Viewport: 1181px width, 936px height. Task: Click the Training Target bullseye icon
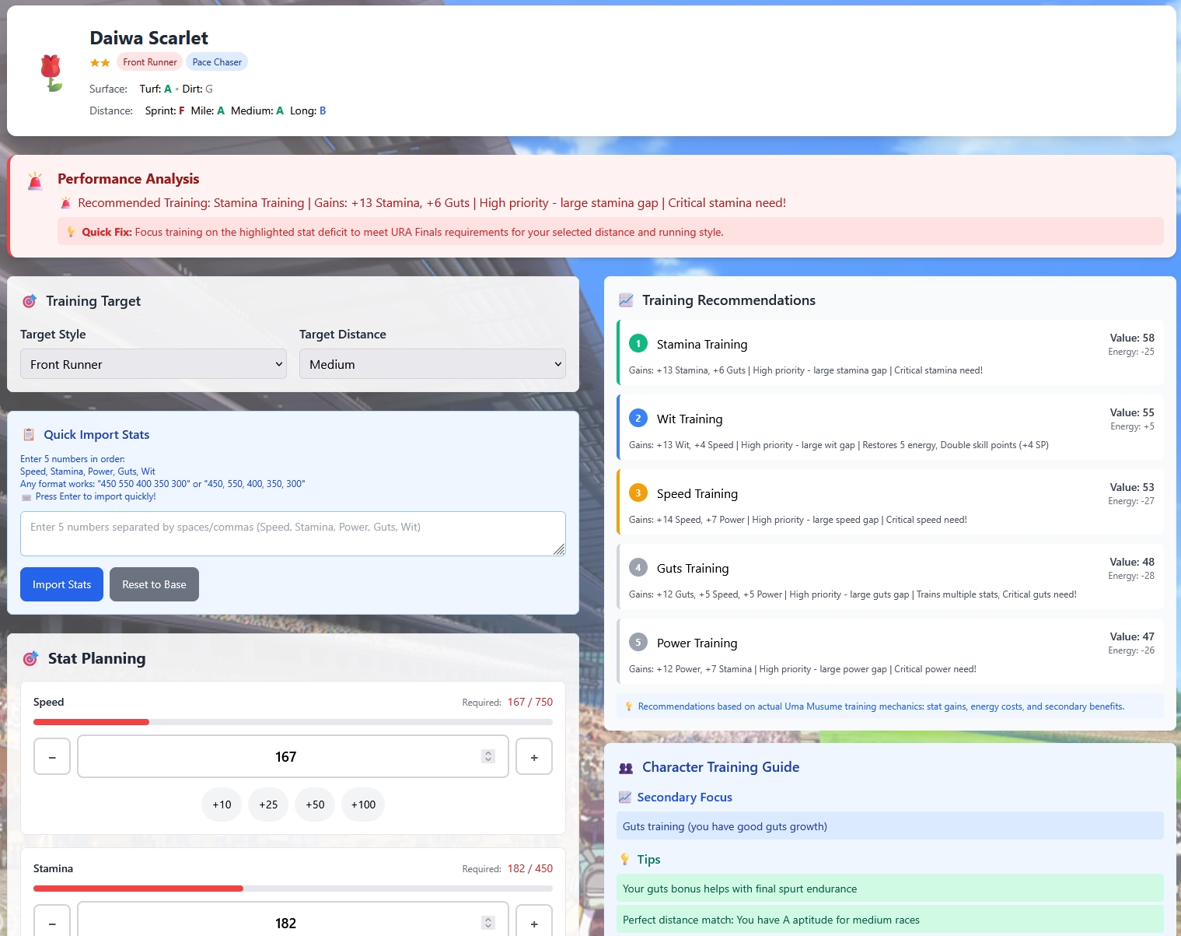coord(30,301)
